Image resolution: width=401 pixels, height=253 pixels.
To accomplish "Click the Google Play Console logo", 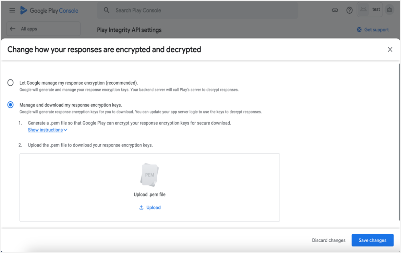I will (x=49, y=10).
